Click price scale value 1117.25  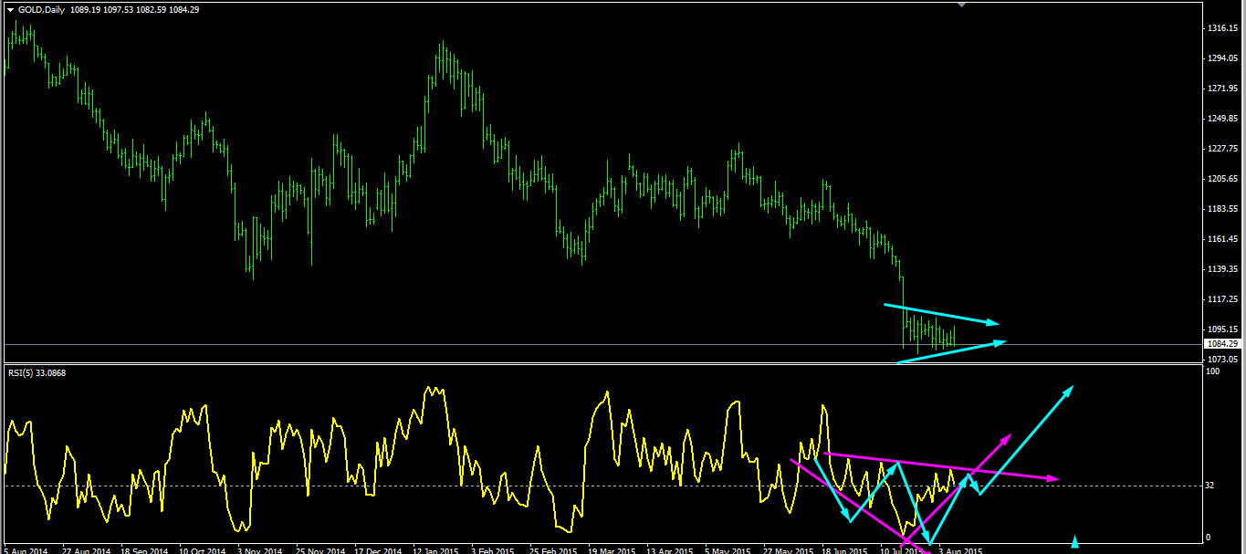1221,299
